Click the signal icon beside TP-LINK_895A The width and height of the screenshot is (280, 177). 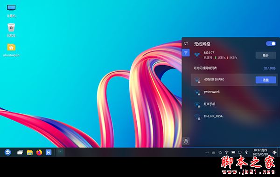[197, 117]
